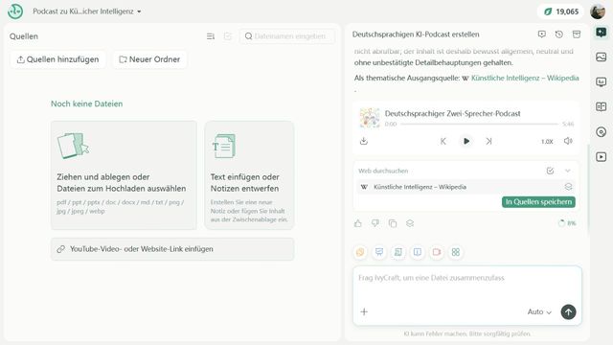Mute the podcast volume speaker icon
613x345 pixels.
[568, 141]
